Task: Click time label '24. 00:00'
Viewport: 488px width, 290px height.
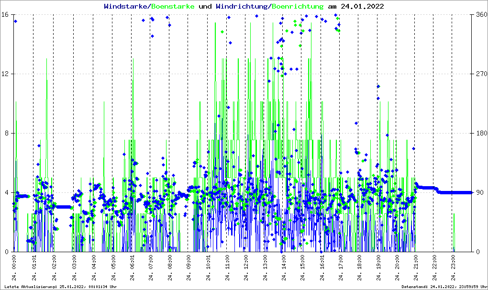Action: (14, 268)
